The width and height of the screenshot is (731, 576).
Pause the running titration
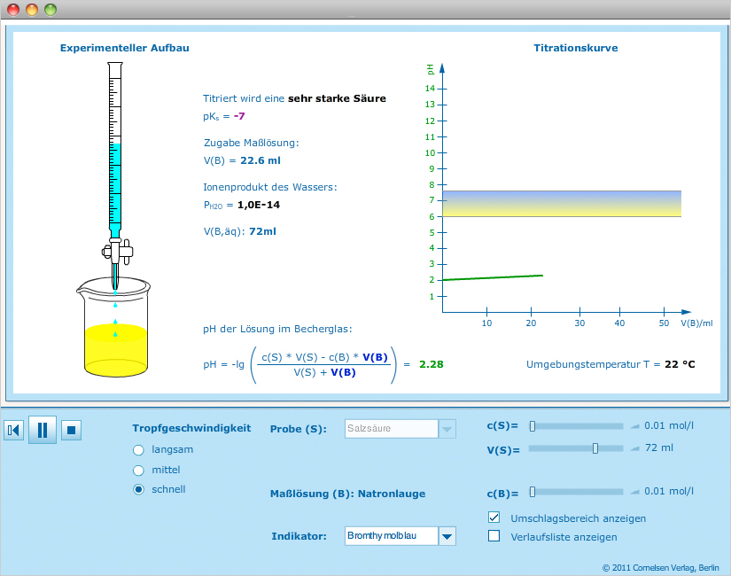point(42,431)
